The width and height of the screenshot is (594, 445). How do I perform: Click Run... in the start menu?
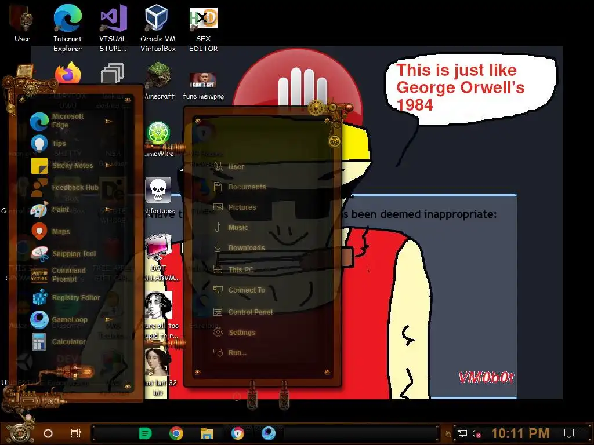(x=230, y=353)
